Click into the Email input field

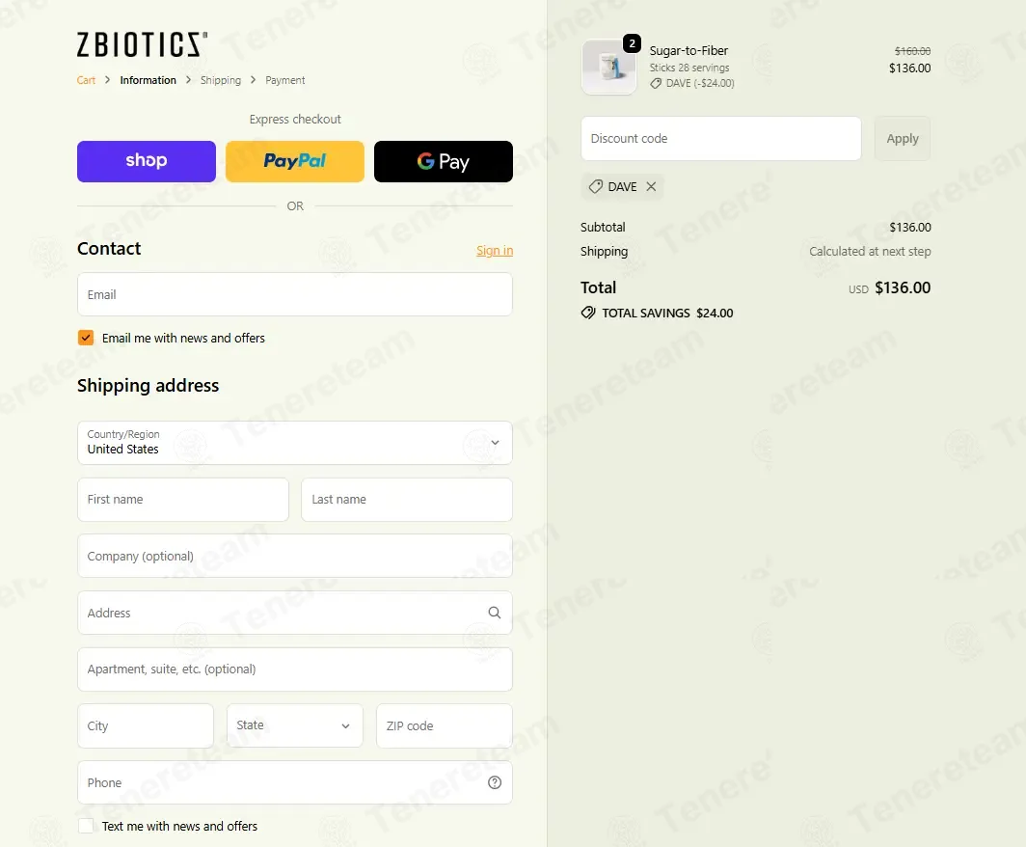click(295, 294)
